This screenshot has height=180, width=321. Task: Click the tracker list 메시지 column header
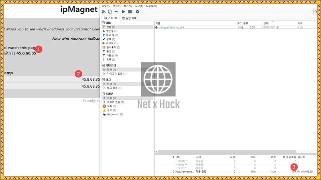point(301,157)
